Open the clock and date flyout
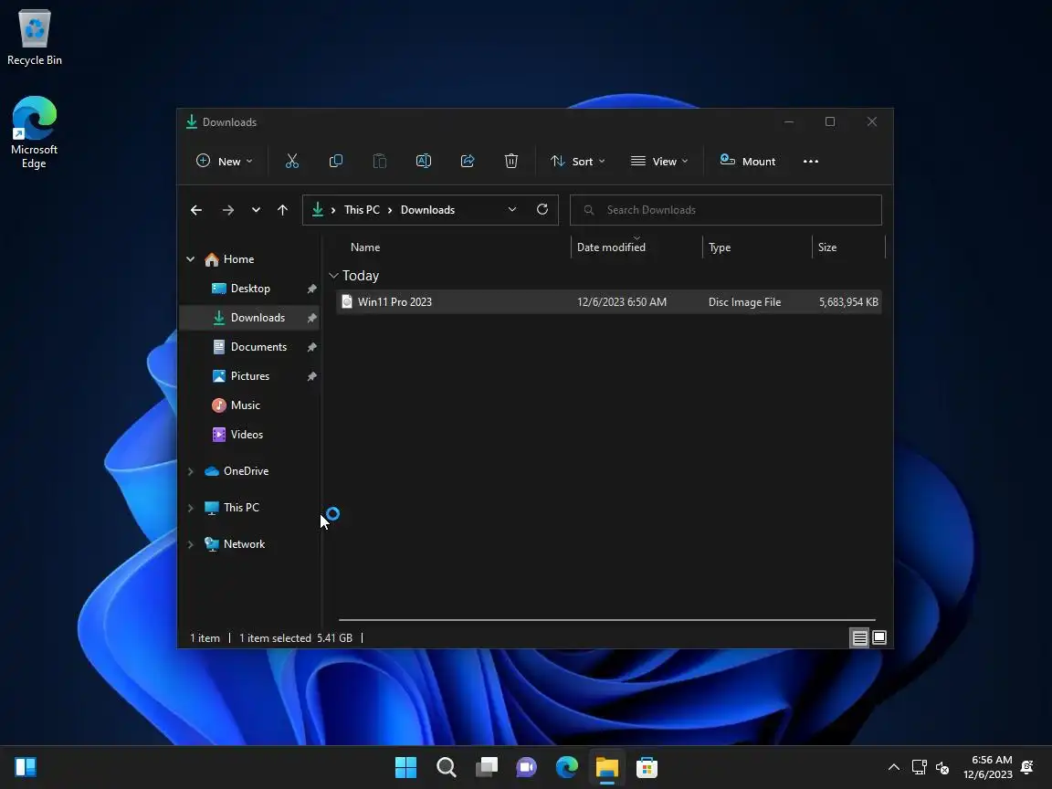The image size is (1052, 789). 987,767
